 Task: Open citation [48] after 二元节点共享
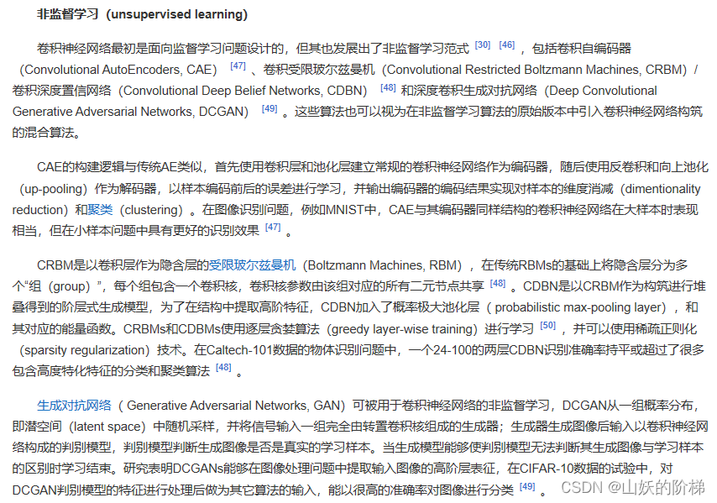(498, 284)
